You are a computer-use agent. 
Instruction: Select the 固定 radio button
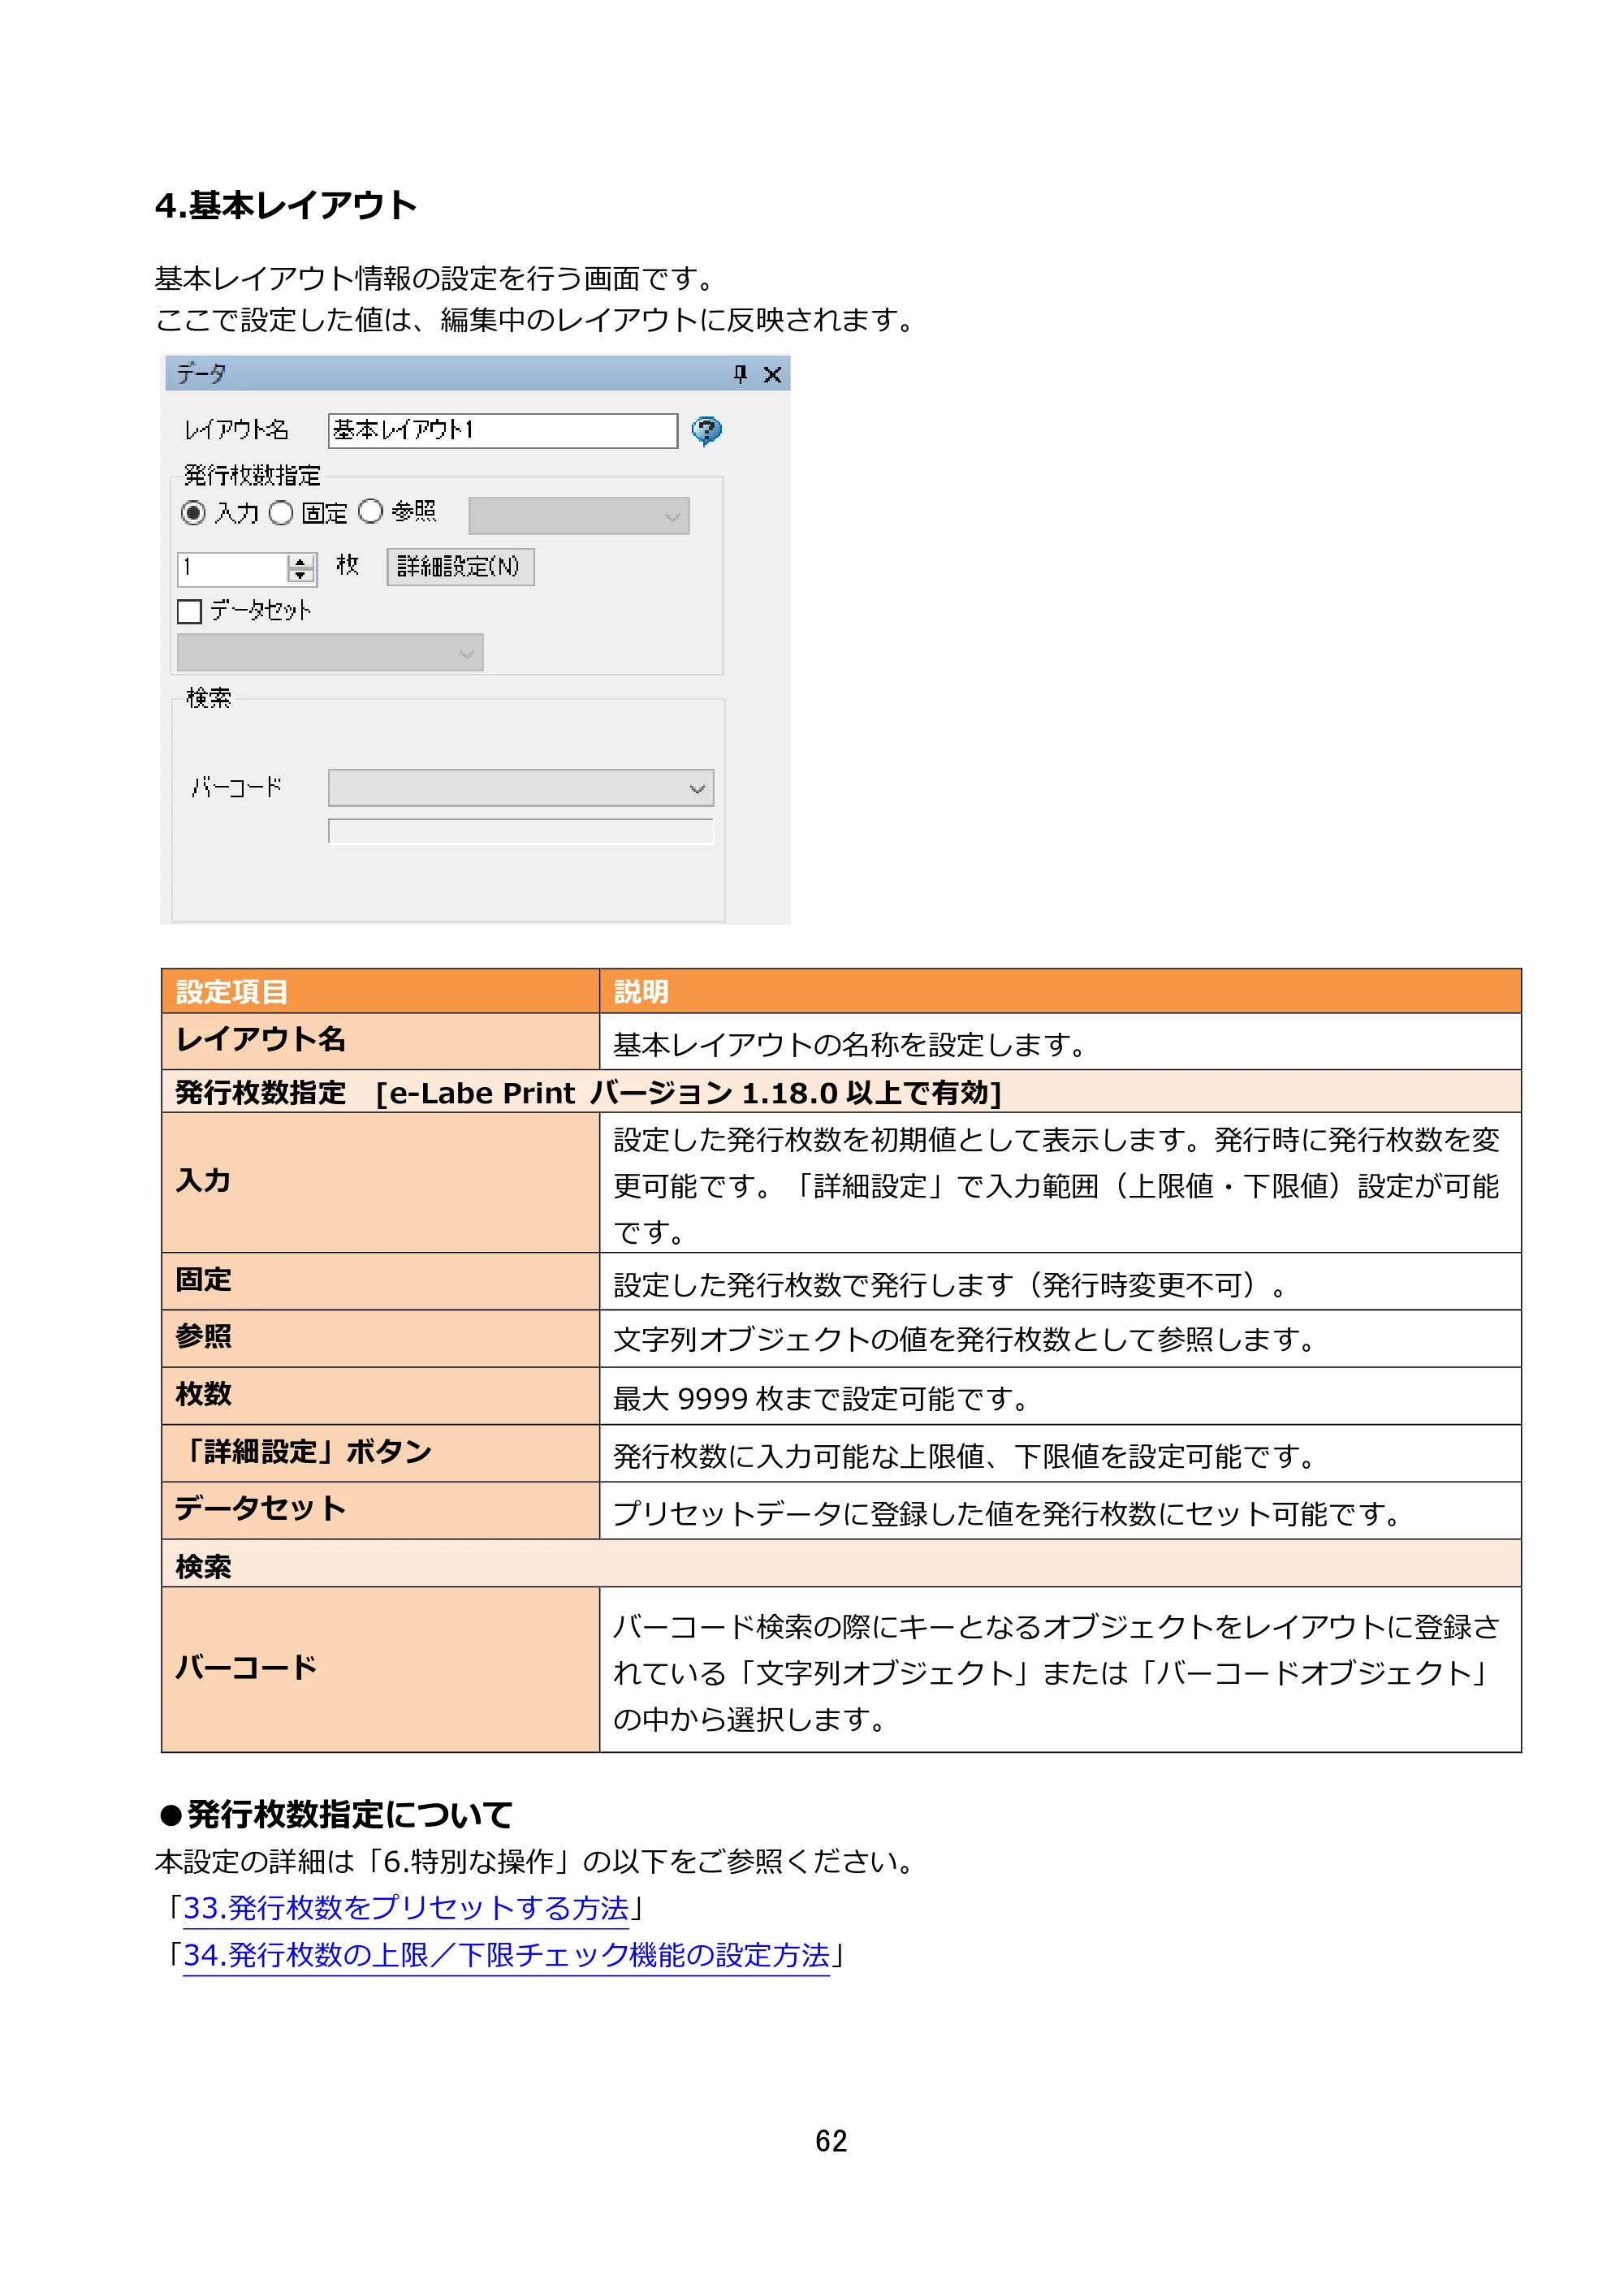pos(281,513)
